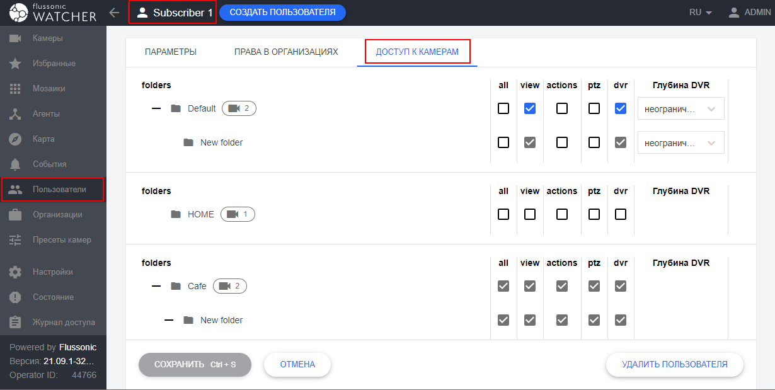Image resolution: width=775 pixels, height=390 pixels.
Task: Open Favorites via star icon
Action: pos(16,64)
